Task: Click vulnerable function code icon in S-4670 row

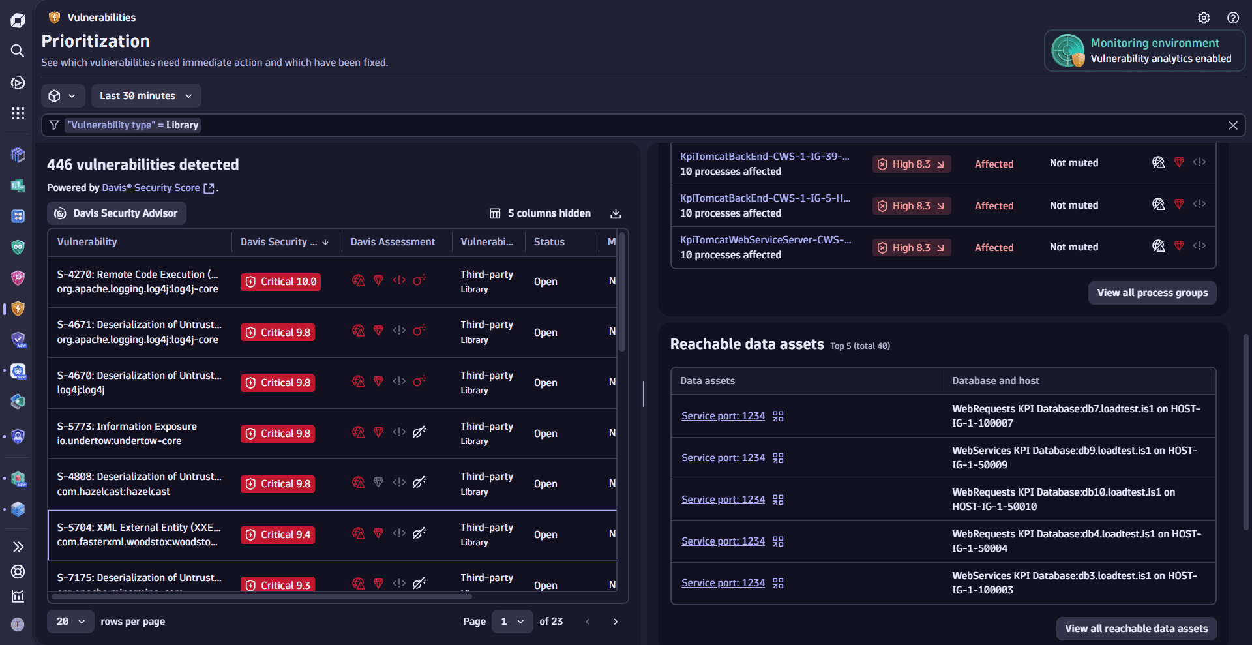Action: pos(399,381)
